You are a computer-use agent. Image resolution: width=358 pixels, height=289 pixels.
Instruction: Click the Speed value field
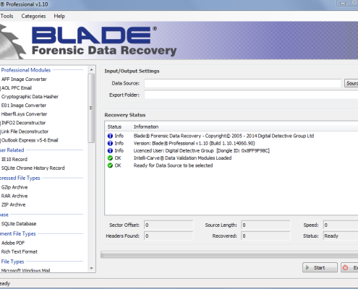(x=341, y=225)
